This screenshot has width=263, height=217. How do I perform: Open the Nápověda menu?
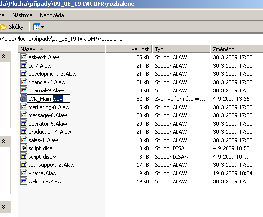52,15
